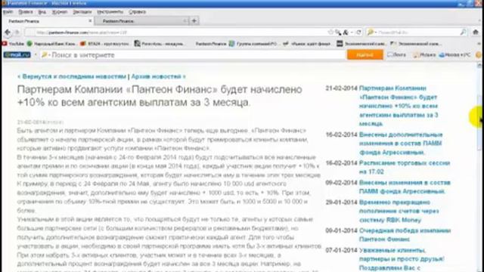Open the Справка menu
The height and width of the screenshot is (272, 484).
coord(137,12)
